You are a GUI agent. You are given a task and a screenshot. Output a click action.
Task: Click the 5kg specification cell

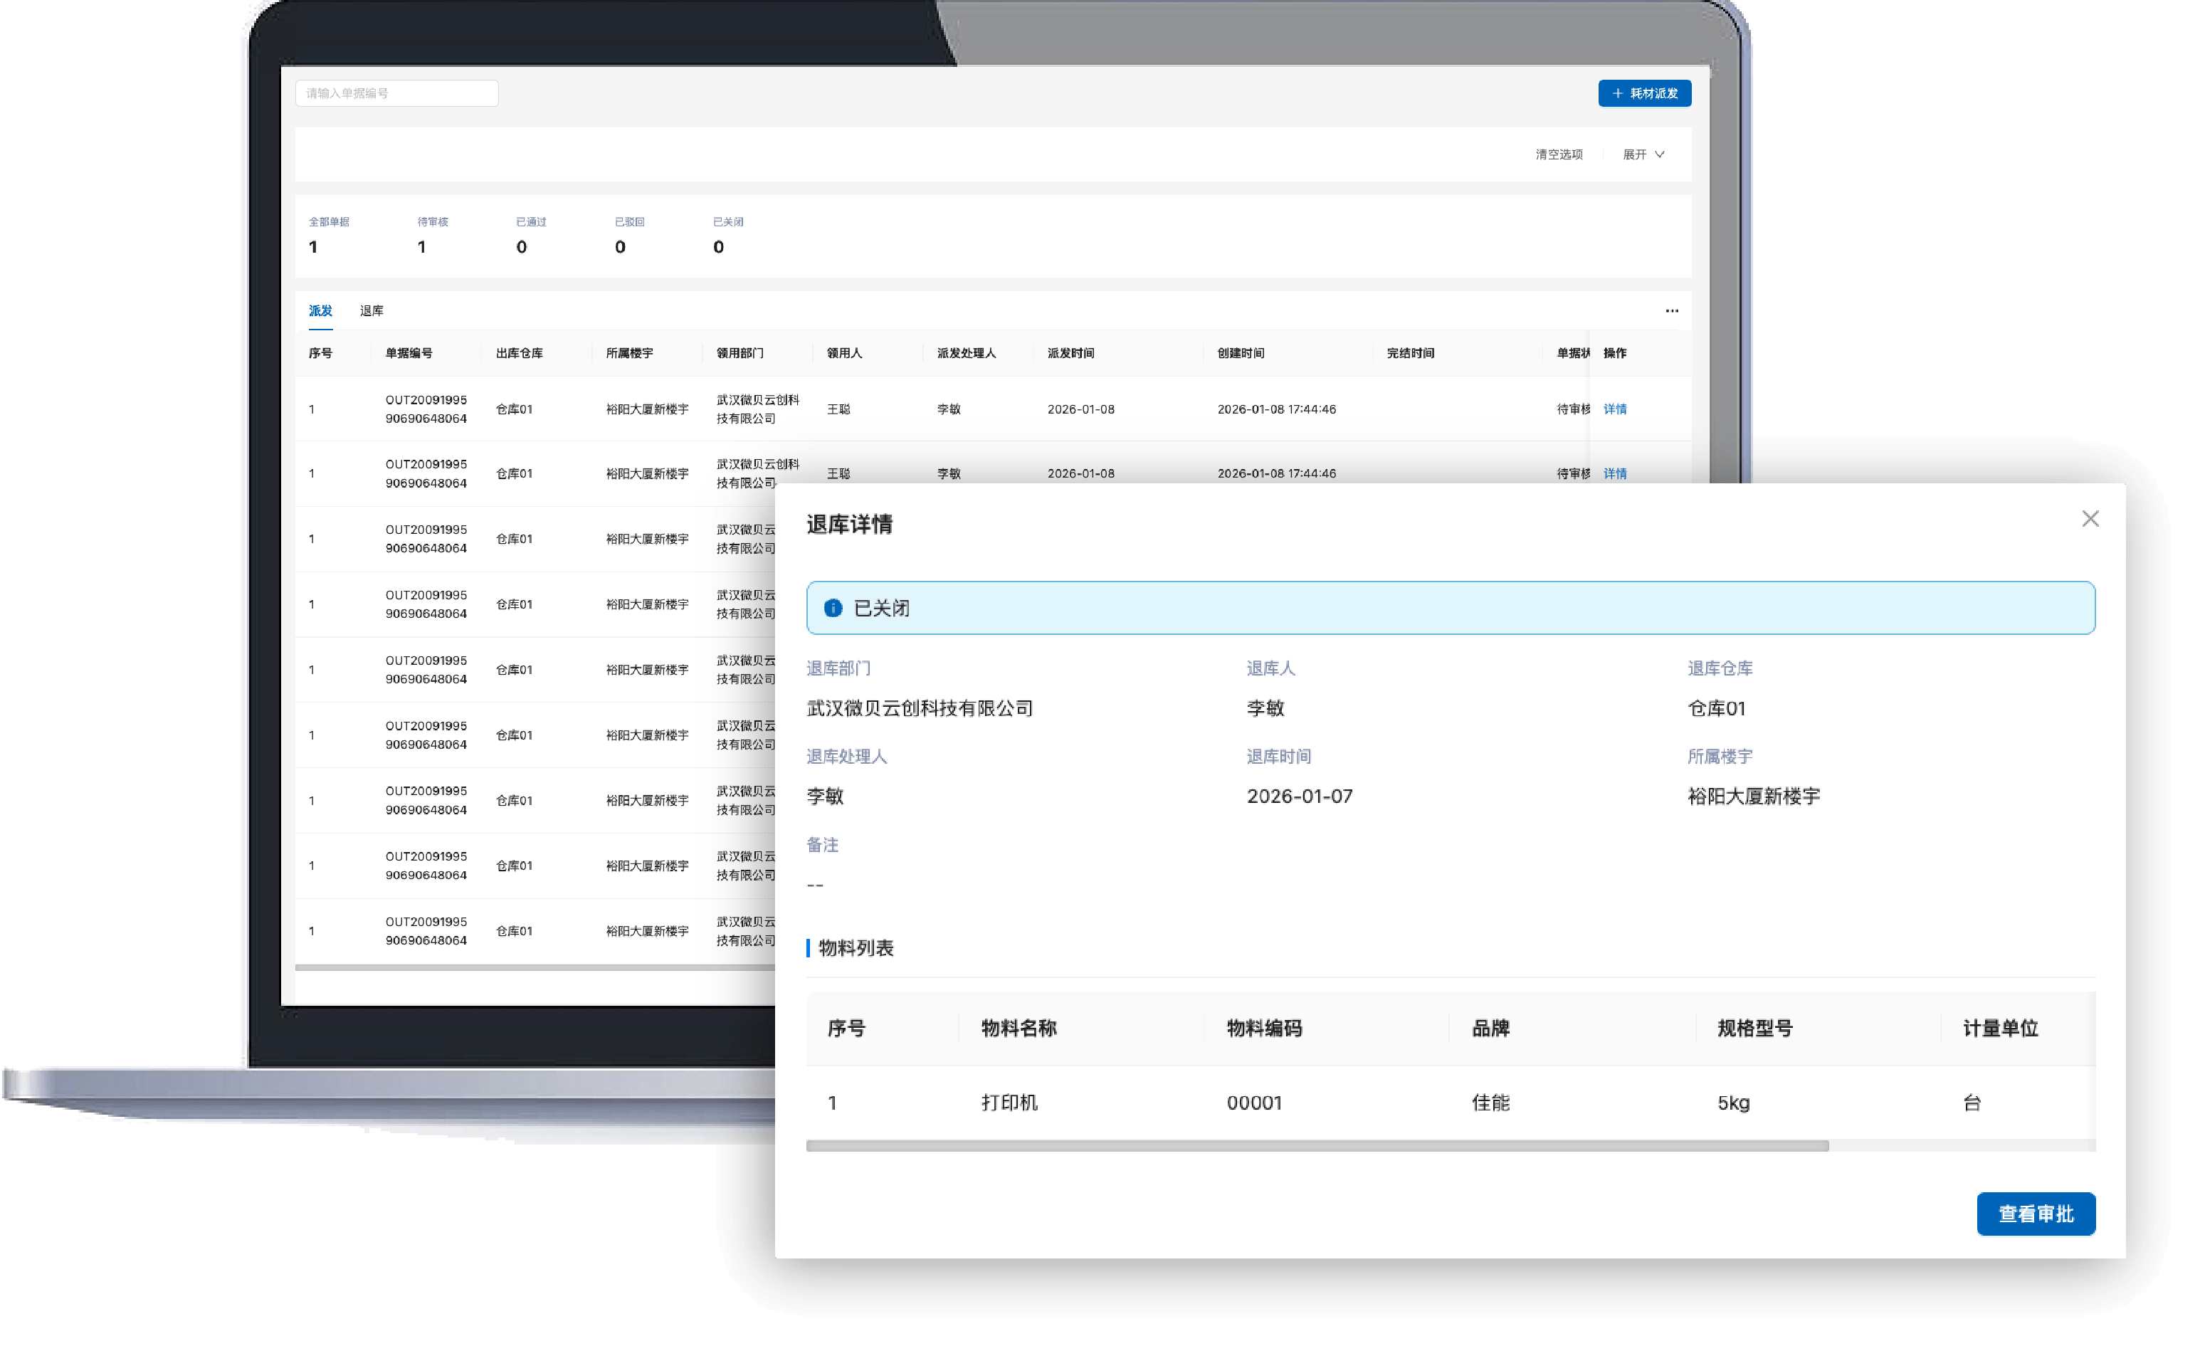tap(1733, 1103)
